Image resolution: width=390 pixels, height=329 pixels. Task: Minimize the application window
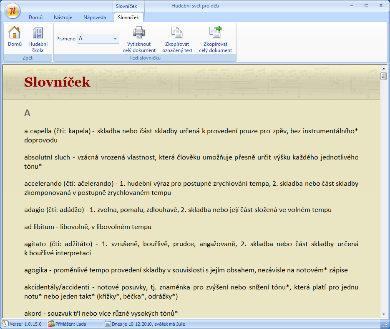352,5
